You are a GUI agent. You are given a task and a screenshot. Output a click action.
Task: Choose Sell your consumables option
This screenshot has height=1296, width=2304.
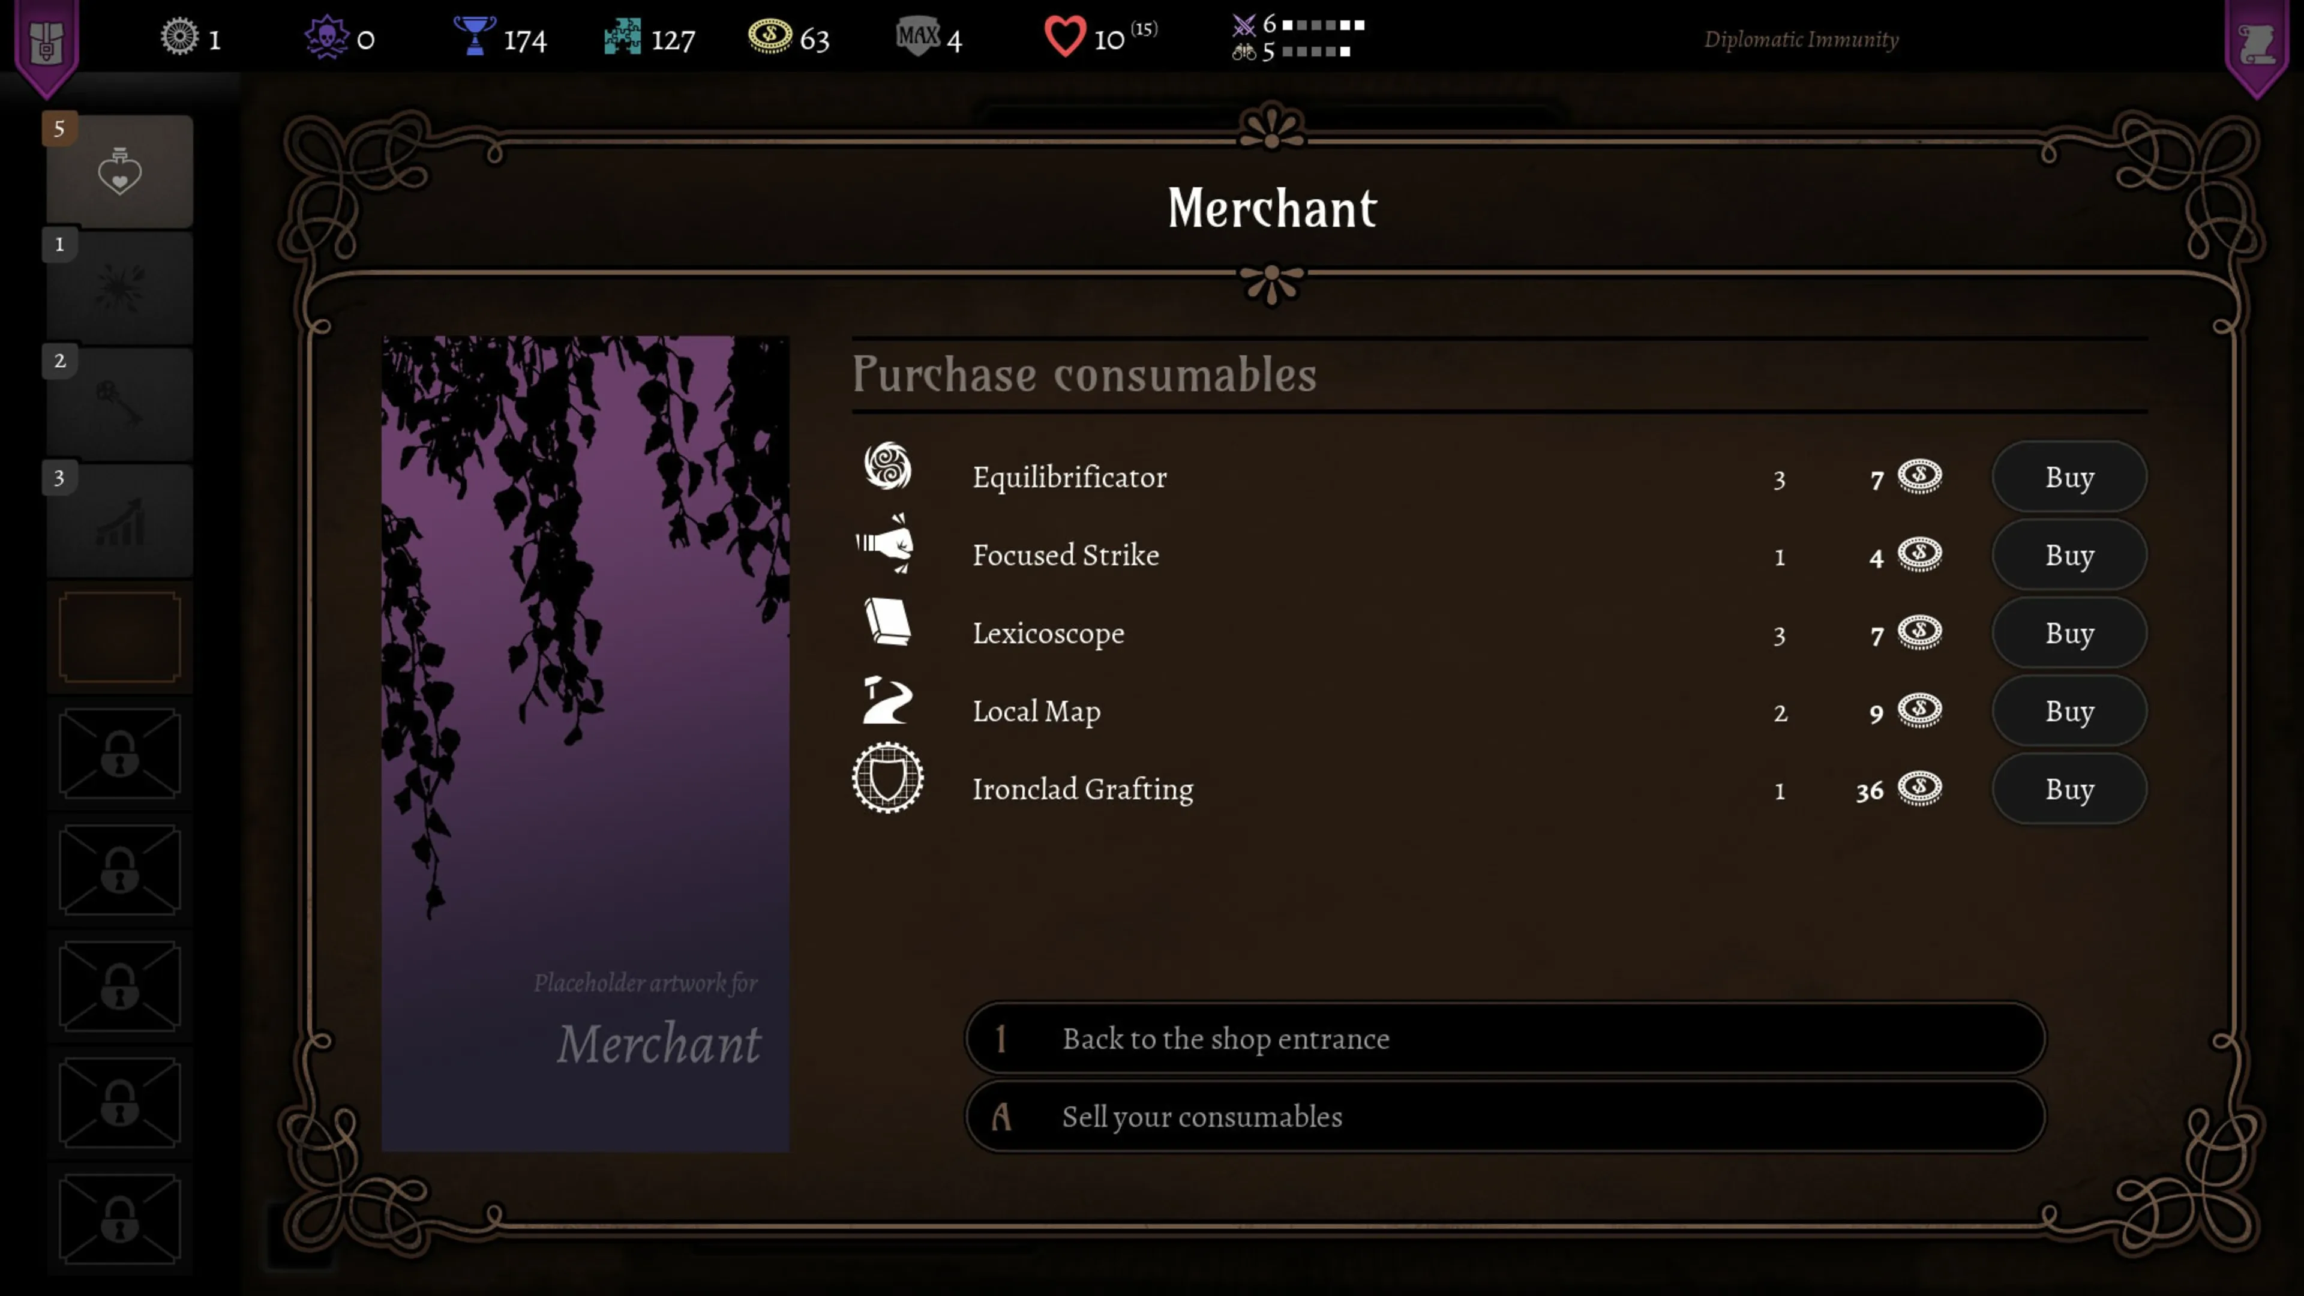(x=1505, y=1115)
